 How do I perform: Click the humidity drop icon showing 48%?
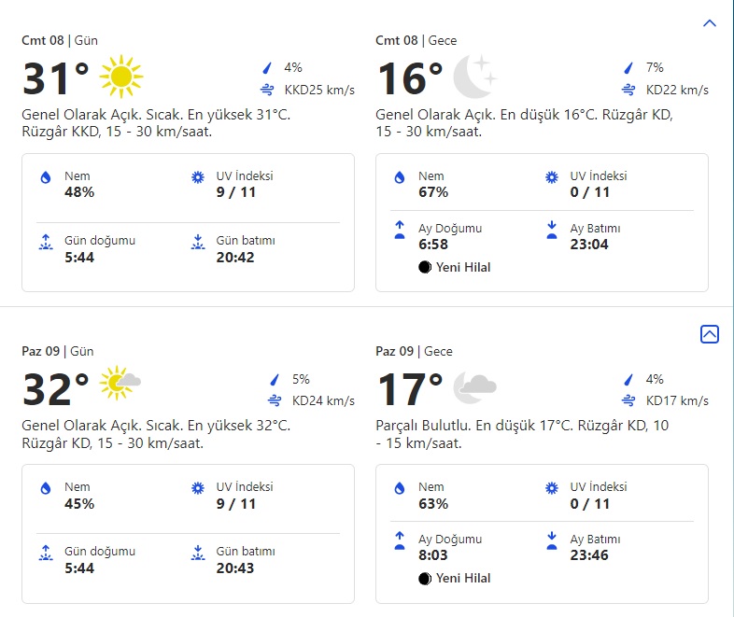pos(46,178)
